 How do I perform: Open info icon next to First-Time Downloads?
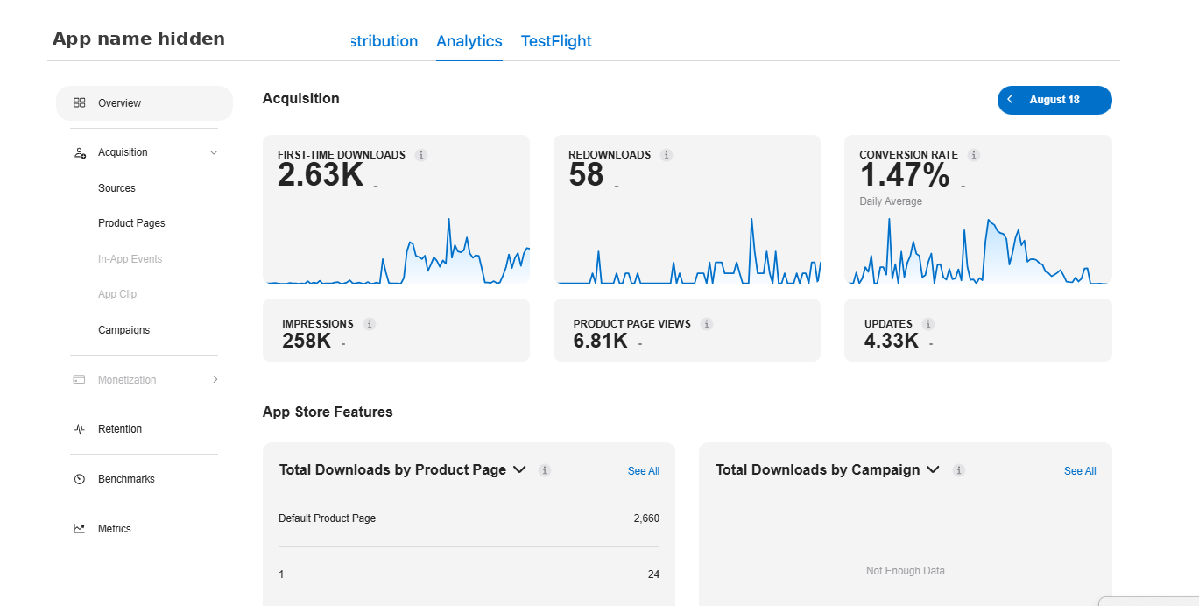(421, 155)
